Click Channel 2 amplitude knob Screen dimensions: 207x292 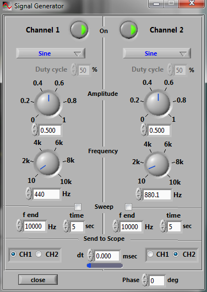158,103
